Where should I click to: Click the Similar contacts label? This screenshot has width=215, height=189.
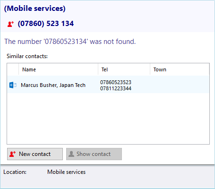(x=27, y=56)
